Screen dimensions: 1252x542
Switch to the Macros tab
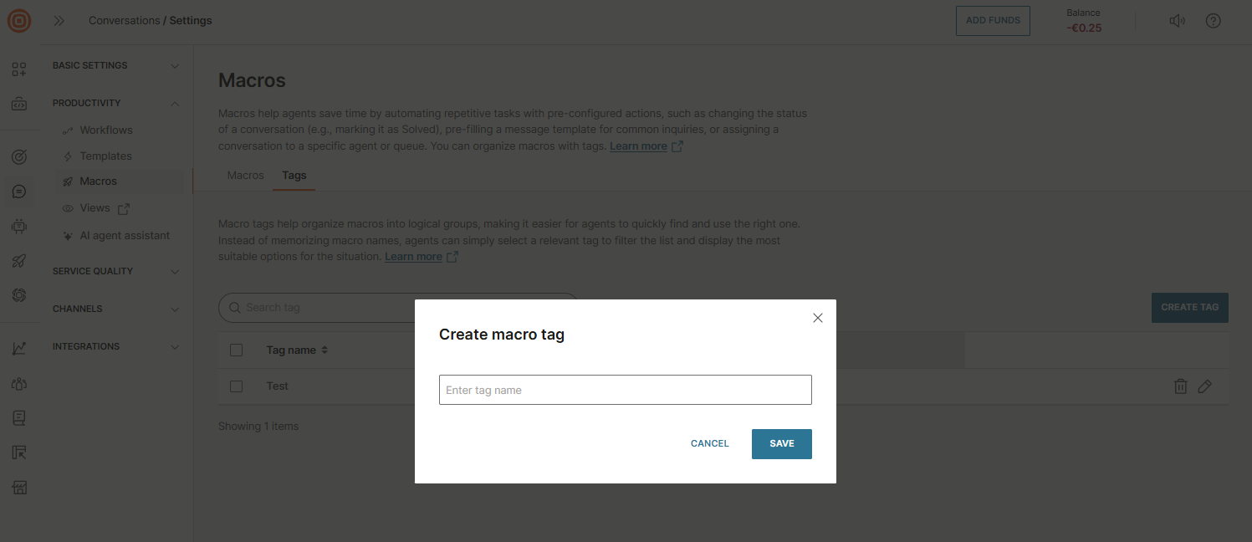click(x=245, y=176)
